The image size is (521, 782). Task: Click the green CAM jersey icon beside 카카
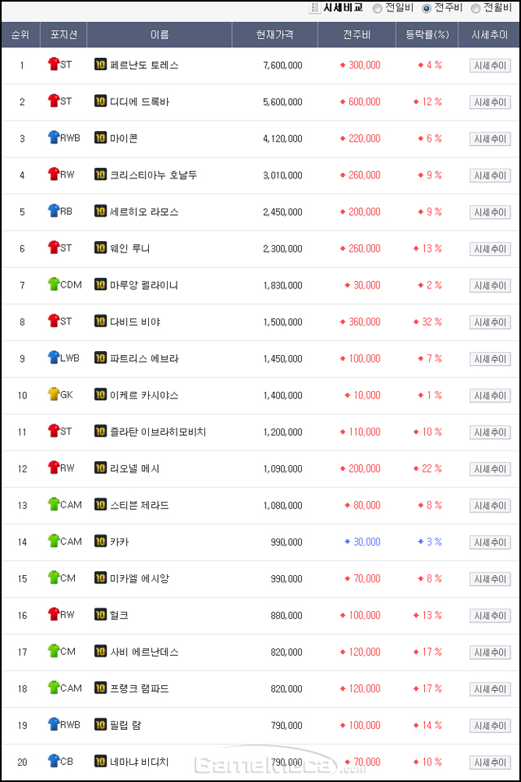click(x=54, y=541)
